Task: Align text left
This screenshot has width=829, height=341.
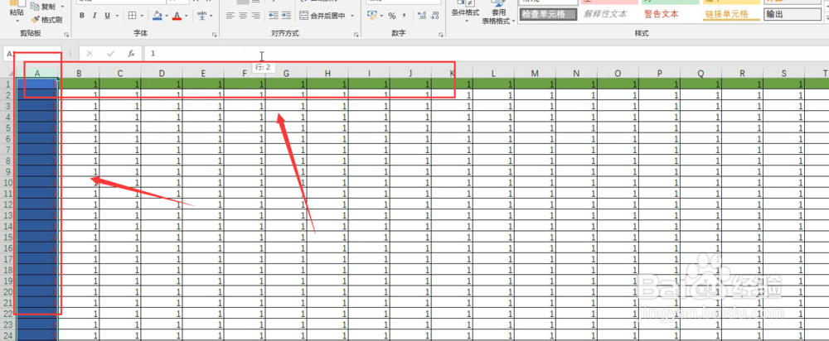Action: tap(230, 16)
